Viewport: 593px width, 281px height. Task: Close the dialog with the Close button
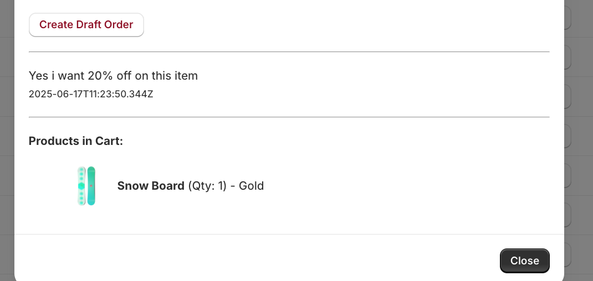(x=524, y=261)
